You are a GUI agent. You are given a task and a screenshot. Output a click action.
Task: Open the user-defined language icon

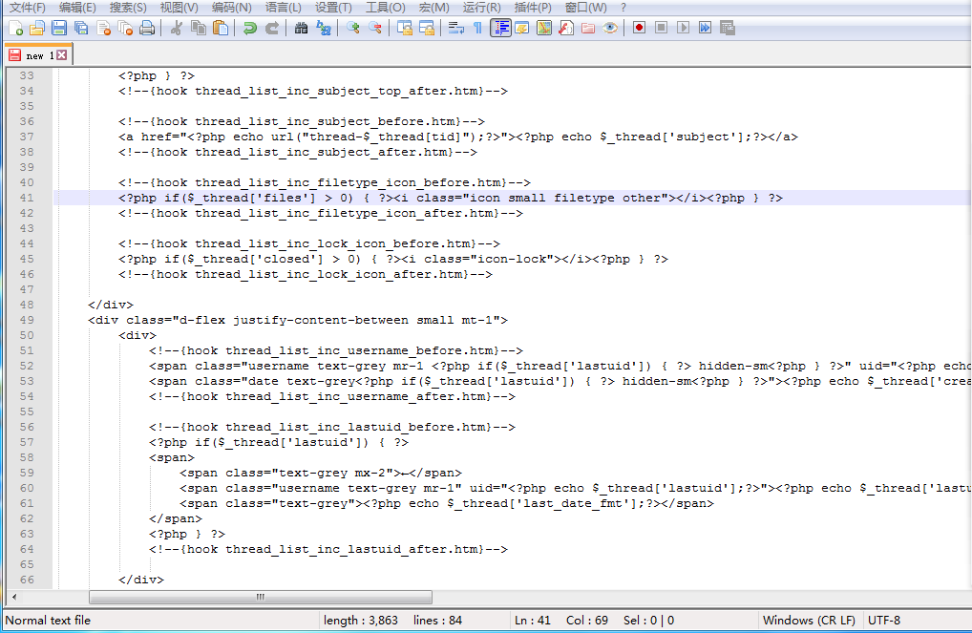point(522,28)
